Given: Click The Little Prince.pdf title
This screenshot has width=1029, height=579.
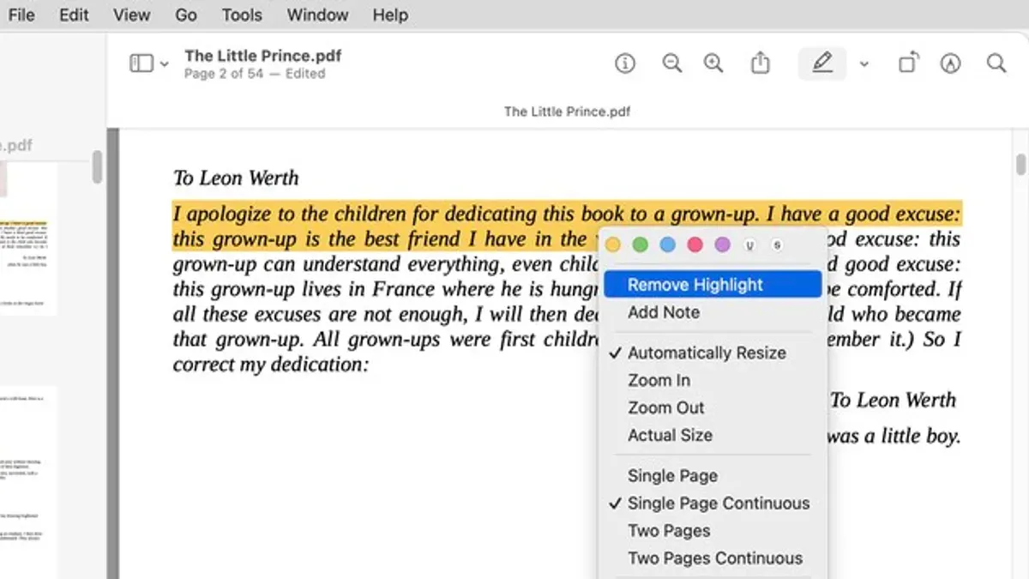Looking at the screenshot, I should (x=263, y=56).
